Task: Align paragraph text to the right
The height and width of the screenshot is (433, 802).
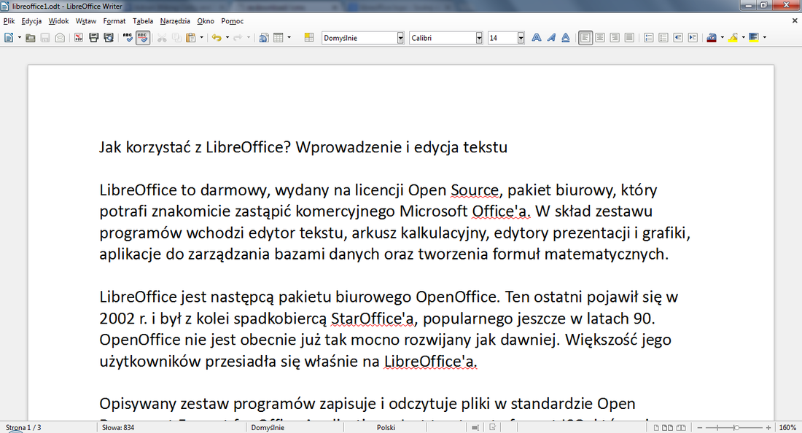Action: (615, 37)
